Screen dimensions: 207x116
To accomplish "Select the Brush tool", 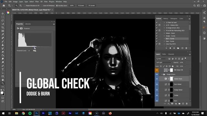I will tap(3, 42).
